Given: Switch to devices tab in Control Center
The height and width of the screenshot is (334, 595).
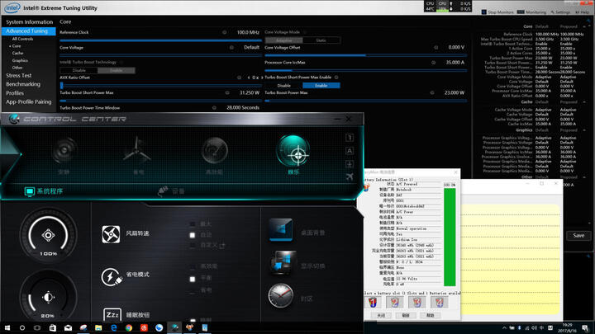Looking at the screenshot, I should coord(171,191).
